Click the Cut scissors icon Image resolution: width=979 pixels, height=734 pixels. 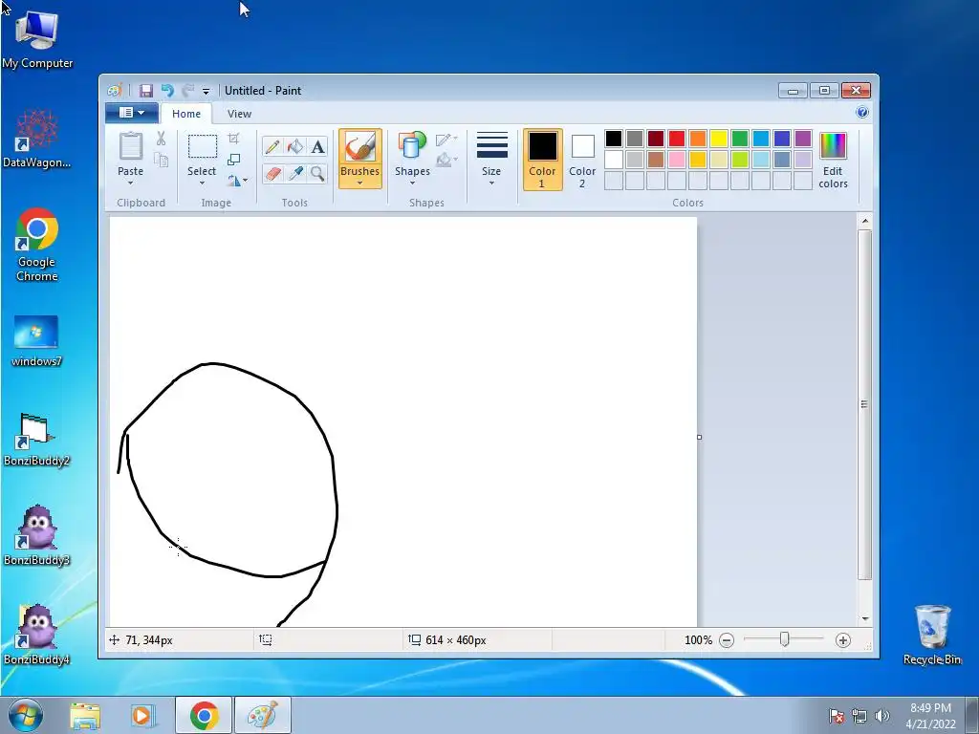(161, 138)
